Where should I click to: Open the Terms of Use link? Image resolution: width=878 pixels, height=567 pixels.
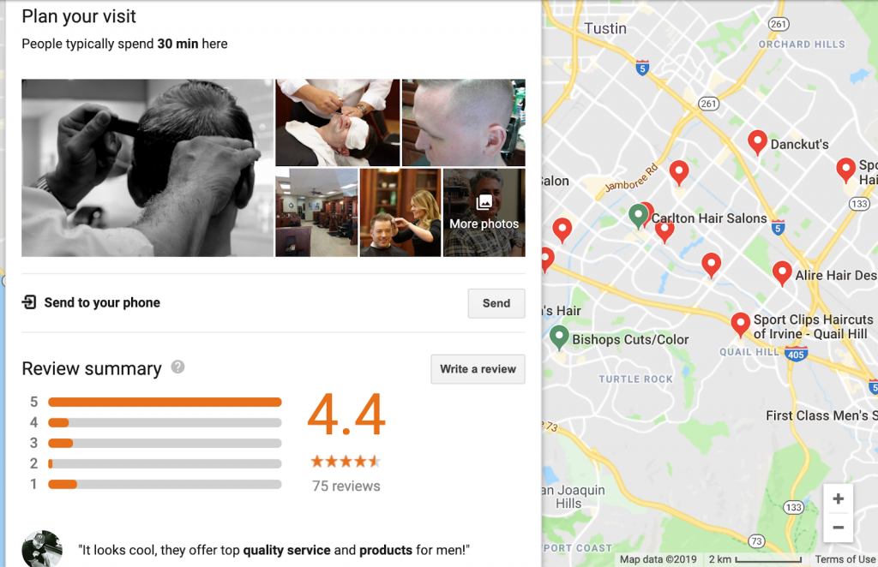pyautogui.click(x=845, y=559)
